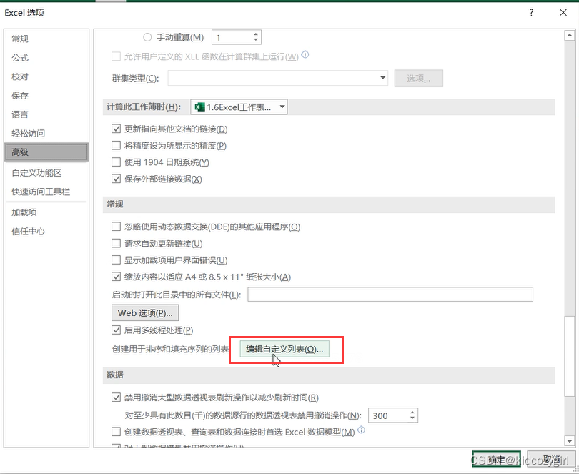Open the 自定义功能区 category
The image size is (579, 474).
click(46, 172)
